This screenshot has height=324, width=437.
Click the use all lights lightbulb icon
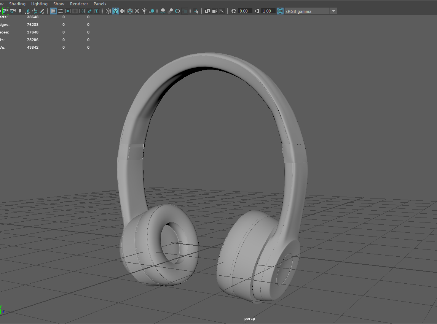[x=144, y=11]
